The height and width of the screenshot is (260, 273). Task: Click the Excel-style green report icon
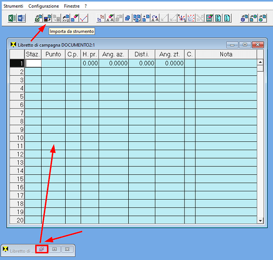coord(209,18)
